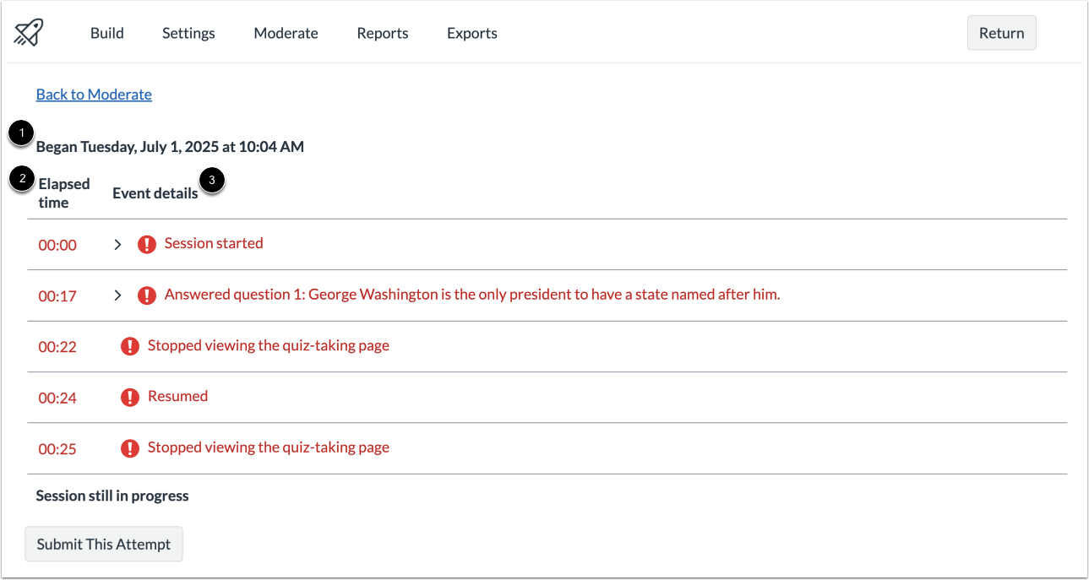Expand the Session started event row
Viewport: 1089px width, 580px height.
click(x=117, y=244)
